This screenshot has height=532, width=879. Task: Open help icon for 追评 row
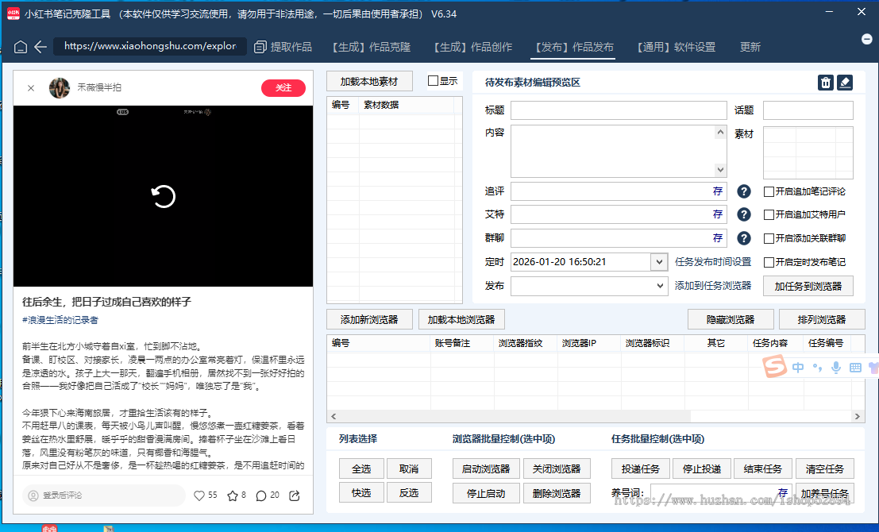pyautogui.click(x=744, y=191)
